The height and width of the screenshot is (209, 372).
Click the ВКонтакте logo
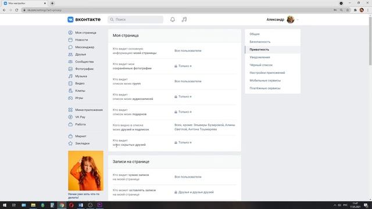pyautogui.click(x=84, y=19)
